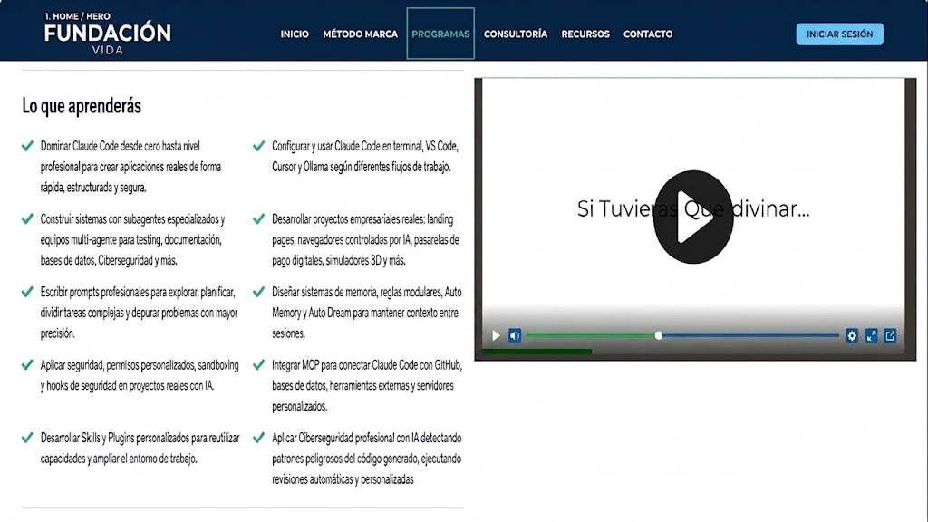Open the INICIO menu item
This screenshot has height=522, width=928.
[295, 34]
